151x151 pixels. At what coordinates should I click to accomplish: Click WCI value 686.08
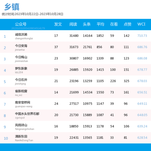pyautogui.click(x=142, y=58)
